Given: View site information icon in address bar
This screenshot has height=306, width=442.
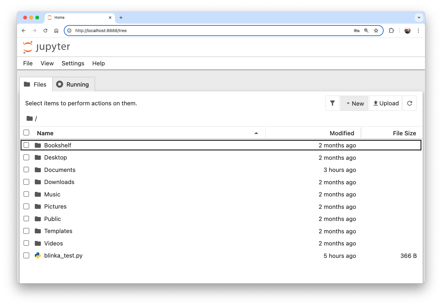Looking at the screenshot, I should 69,31.
